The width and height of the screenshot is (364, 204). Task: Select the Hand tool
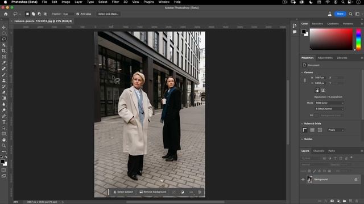point(4,140)
